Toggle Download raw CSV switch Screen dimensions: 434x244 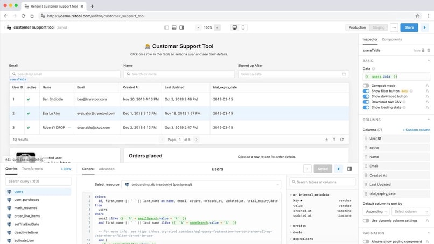366,102
